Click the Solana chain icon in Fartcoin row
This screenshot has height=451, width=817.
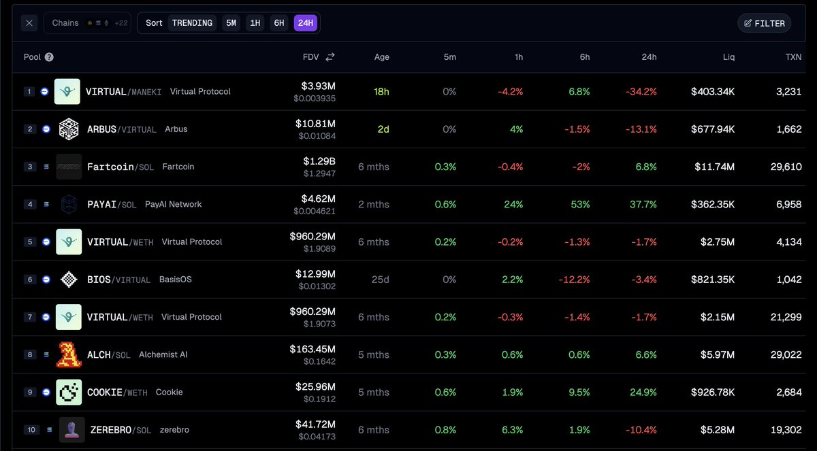tap(46, 167)
